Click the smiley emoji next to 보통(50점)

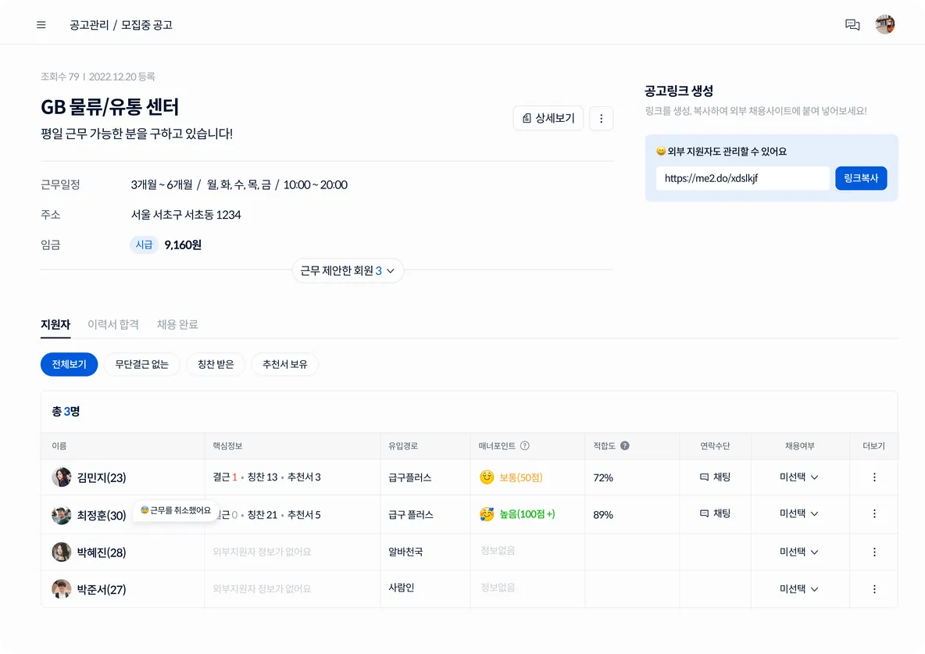(x=487, y=477)
